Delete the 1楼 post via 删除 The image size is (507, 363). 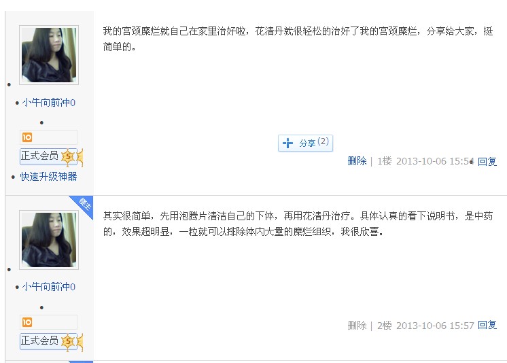(357, 161)
